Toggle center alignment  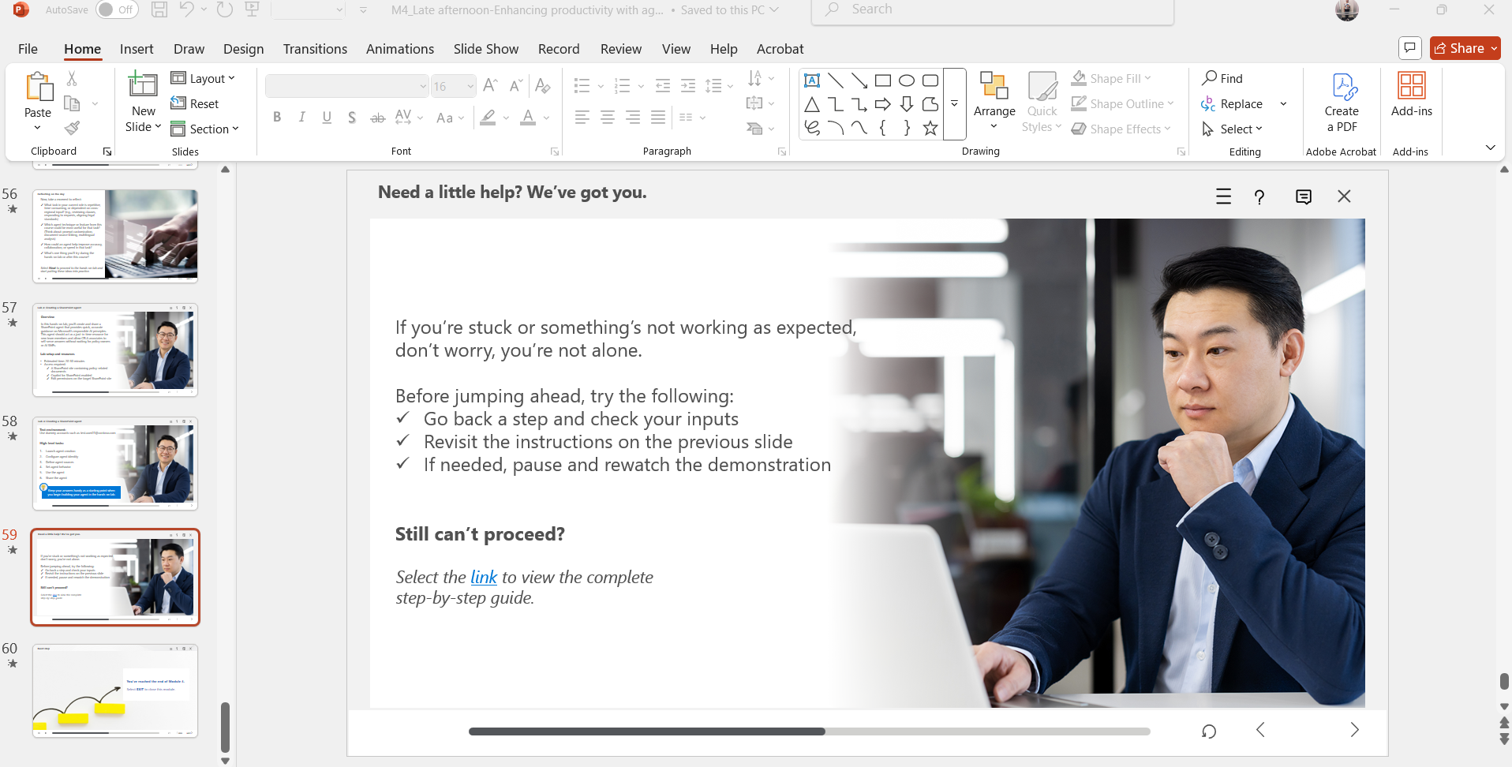tap(608, 117)
